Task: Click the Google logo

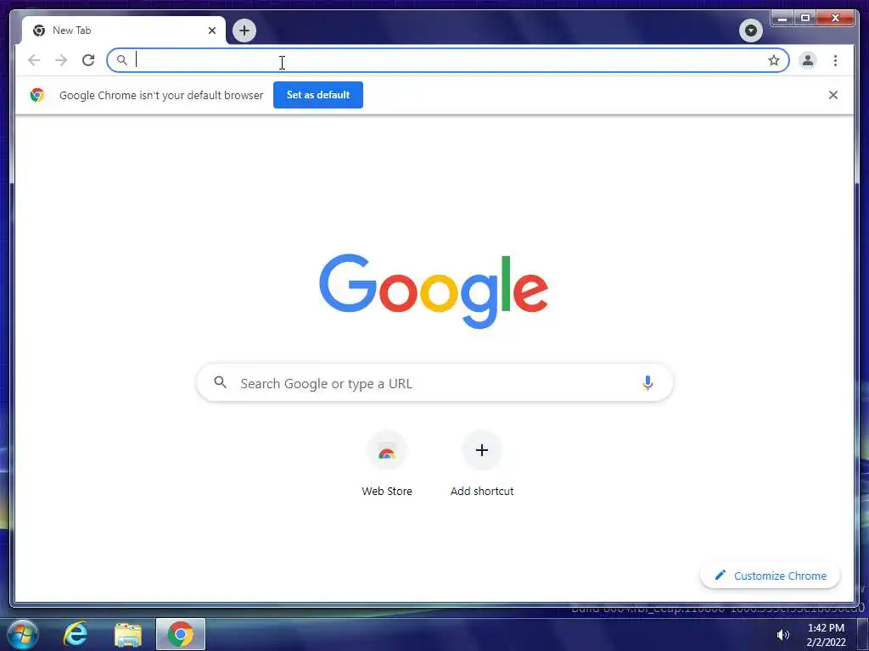Action: click(x=434, y=290)
